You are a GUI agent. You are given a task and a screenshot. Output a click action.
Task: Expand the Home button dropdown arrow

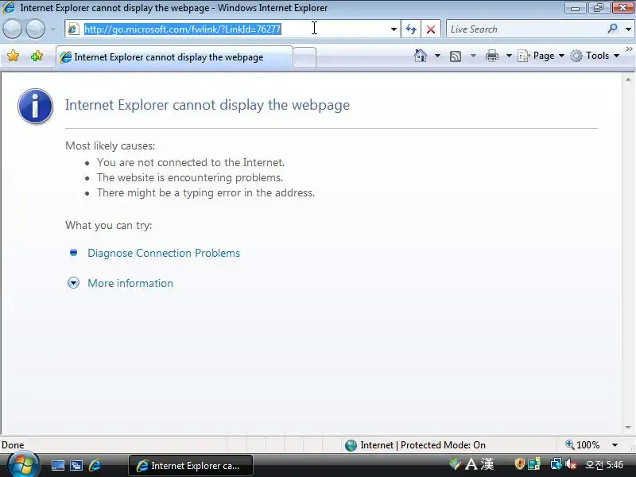coord(438,56)
